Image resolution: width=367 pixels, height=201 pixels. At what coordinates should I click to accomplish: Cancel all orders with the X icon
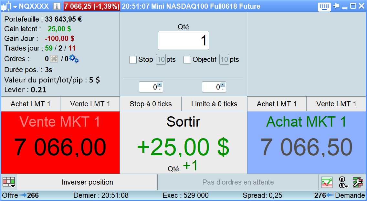coord(54,59)
